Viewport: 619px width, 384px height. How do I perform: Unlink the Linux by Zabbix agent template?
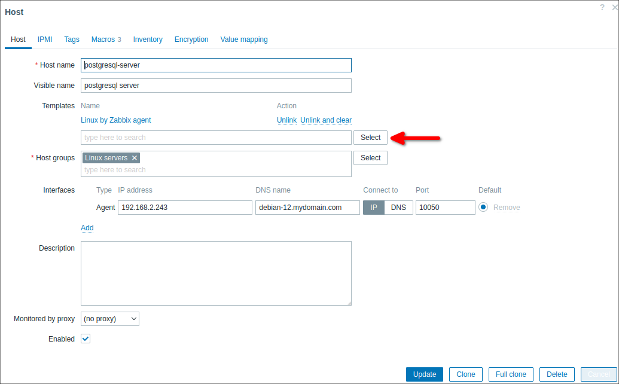[x=286, y=120]
